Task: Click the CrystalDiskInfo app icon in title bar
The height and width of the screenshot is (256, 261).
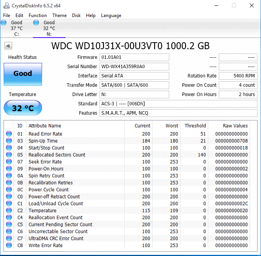Action: coord(6,5)
